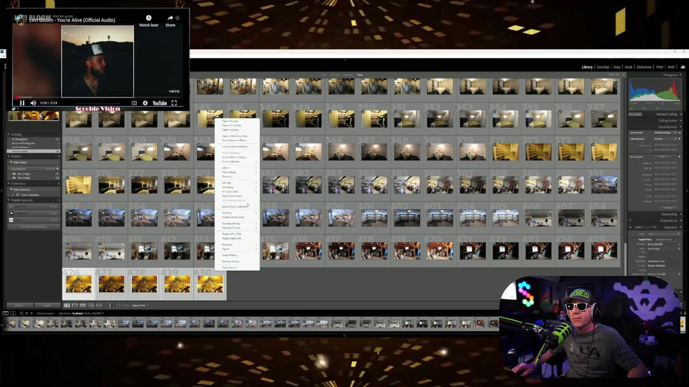Expand the Keyword List panel
This screenshot has height=387, width=689.
680,220
